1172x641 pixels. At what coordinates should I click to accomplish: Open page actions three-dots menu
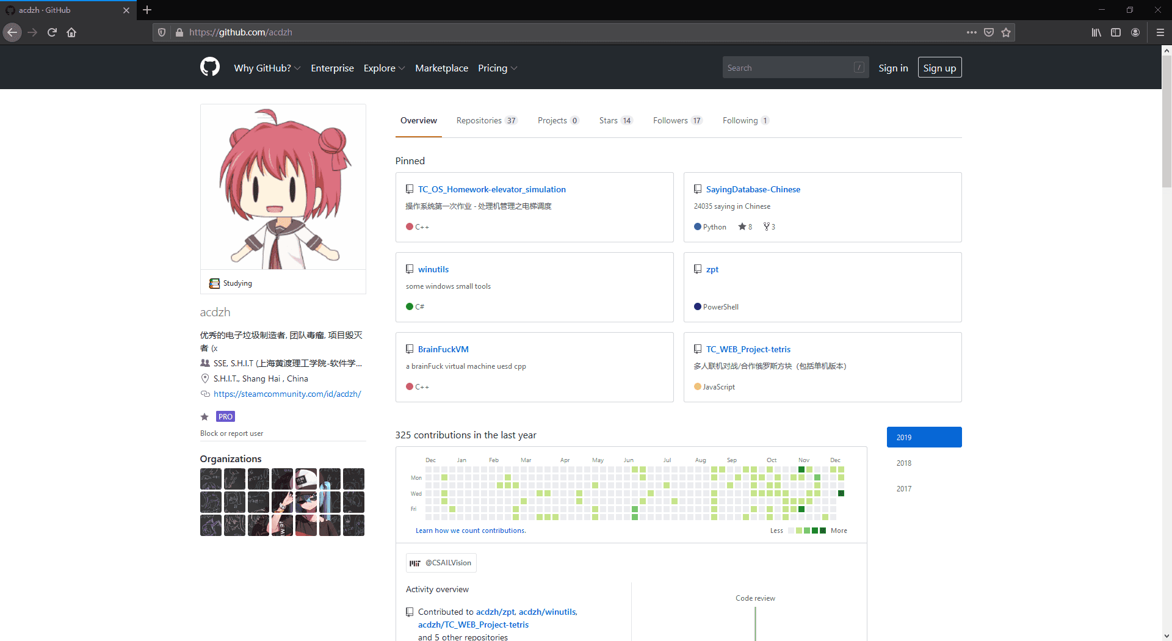pos(971,32)
